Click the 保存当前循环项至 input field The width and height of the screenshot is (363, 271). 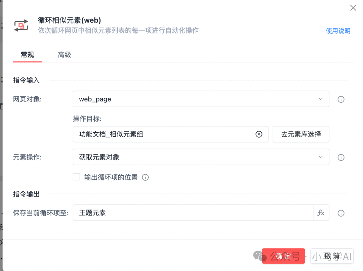coord(193,213)
